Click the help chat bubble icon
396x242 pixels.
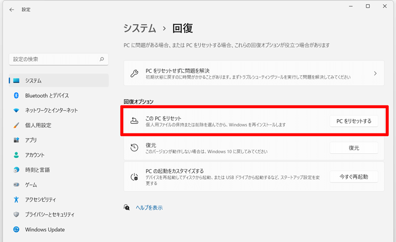pyautogui.click(x=127, y=207)
